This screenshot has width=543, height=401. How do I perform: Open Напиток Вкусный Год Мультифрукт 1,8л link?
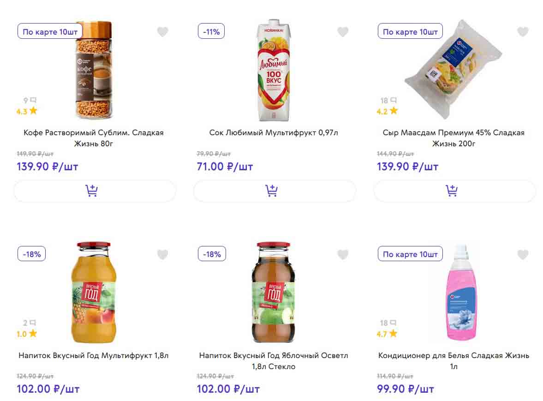[94, 356]
